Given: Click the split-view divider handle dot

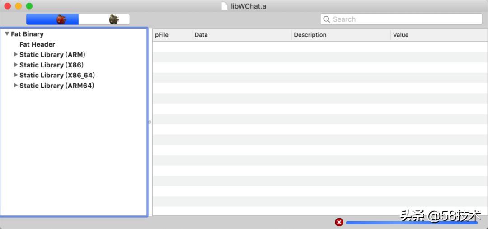Looking at the screenshot, I should point(150,122).
